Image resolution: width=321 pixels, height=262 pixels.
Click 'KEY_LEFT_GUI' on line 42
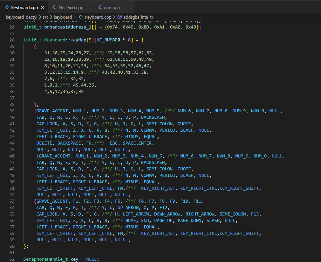(x=52, y=130)
